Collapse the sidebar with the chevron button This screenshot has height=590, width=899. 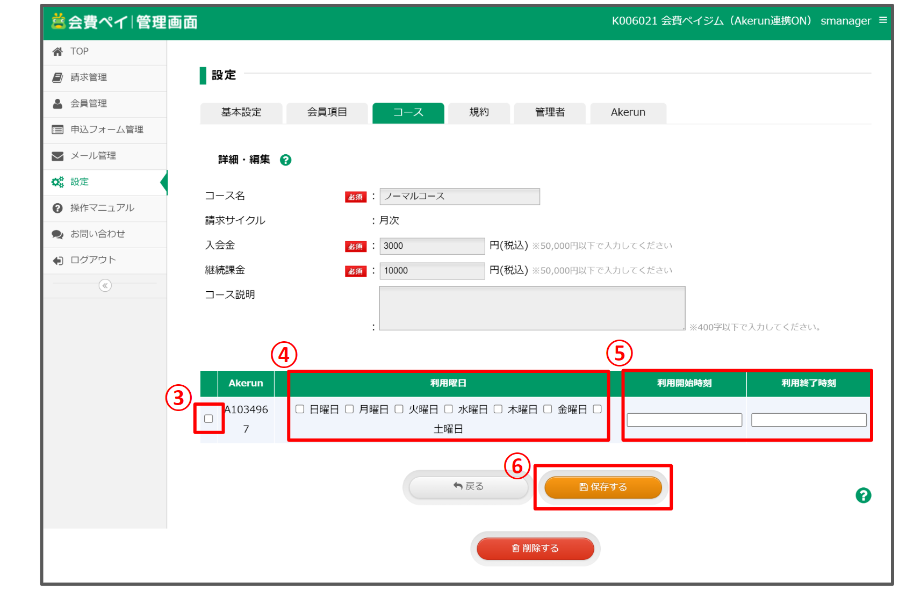click(x=105, y=285)
